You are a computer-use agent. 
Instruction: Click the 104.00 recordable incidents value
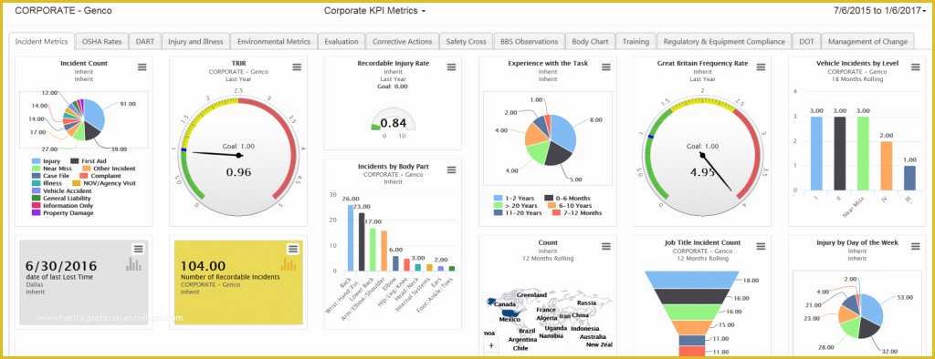pyautogui.click(x=203, y=266)
